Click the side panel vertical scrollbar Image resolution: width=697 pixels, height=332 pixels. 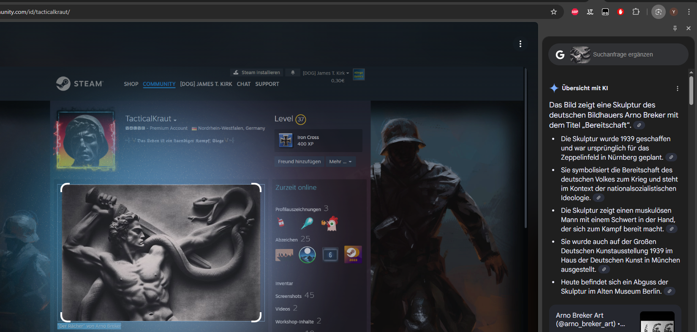[691, 90]
